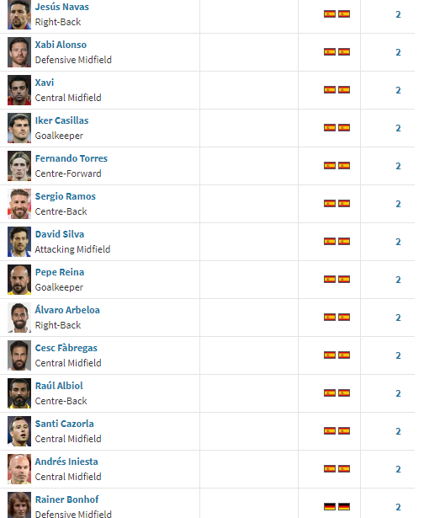Click number 2 in Xavi's row

point(398,90)
